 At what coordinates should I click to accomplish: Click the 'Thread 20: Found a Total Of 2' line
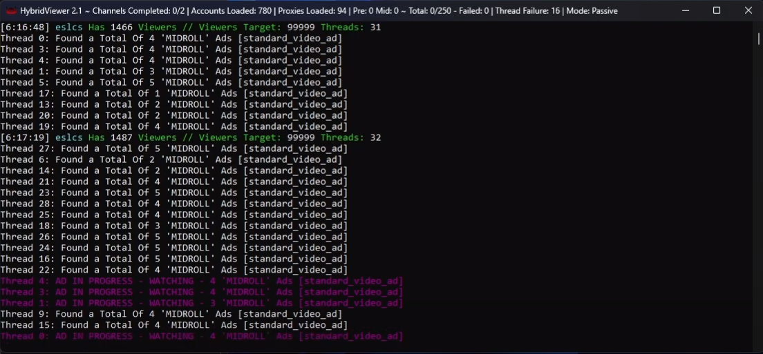pos(174,115)
